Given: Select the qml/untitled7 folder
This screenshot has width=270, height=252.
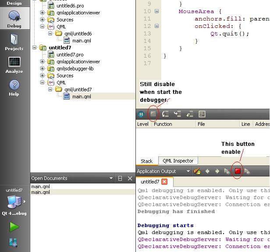Looking at the screenshot, I should pos(78,90).
